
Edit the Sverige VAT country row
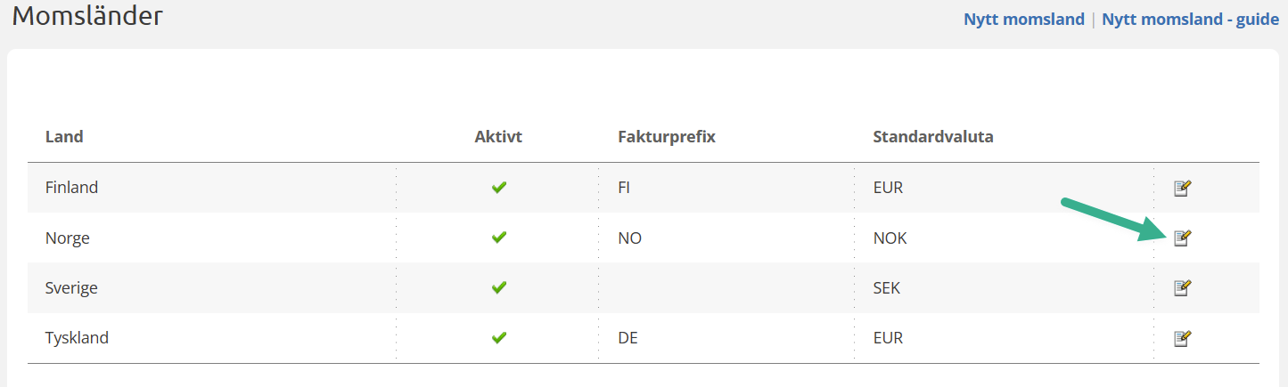1182,287
